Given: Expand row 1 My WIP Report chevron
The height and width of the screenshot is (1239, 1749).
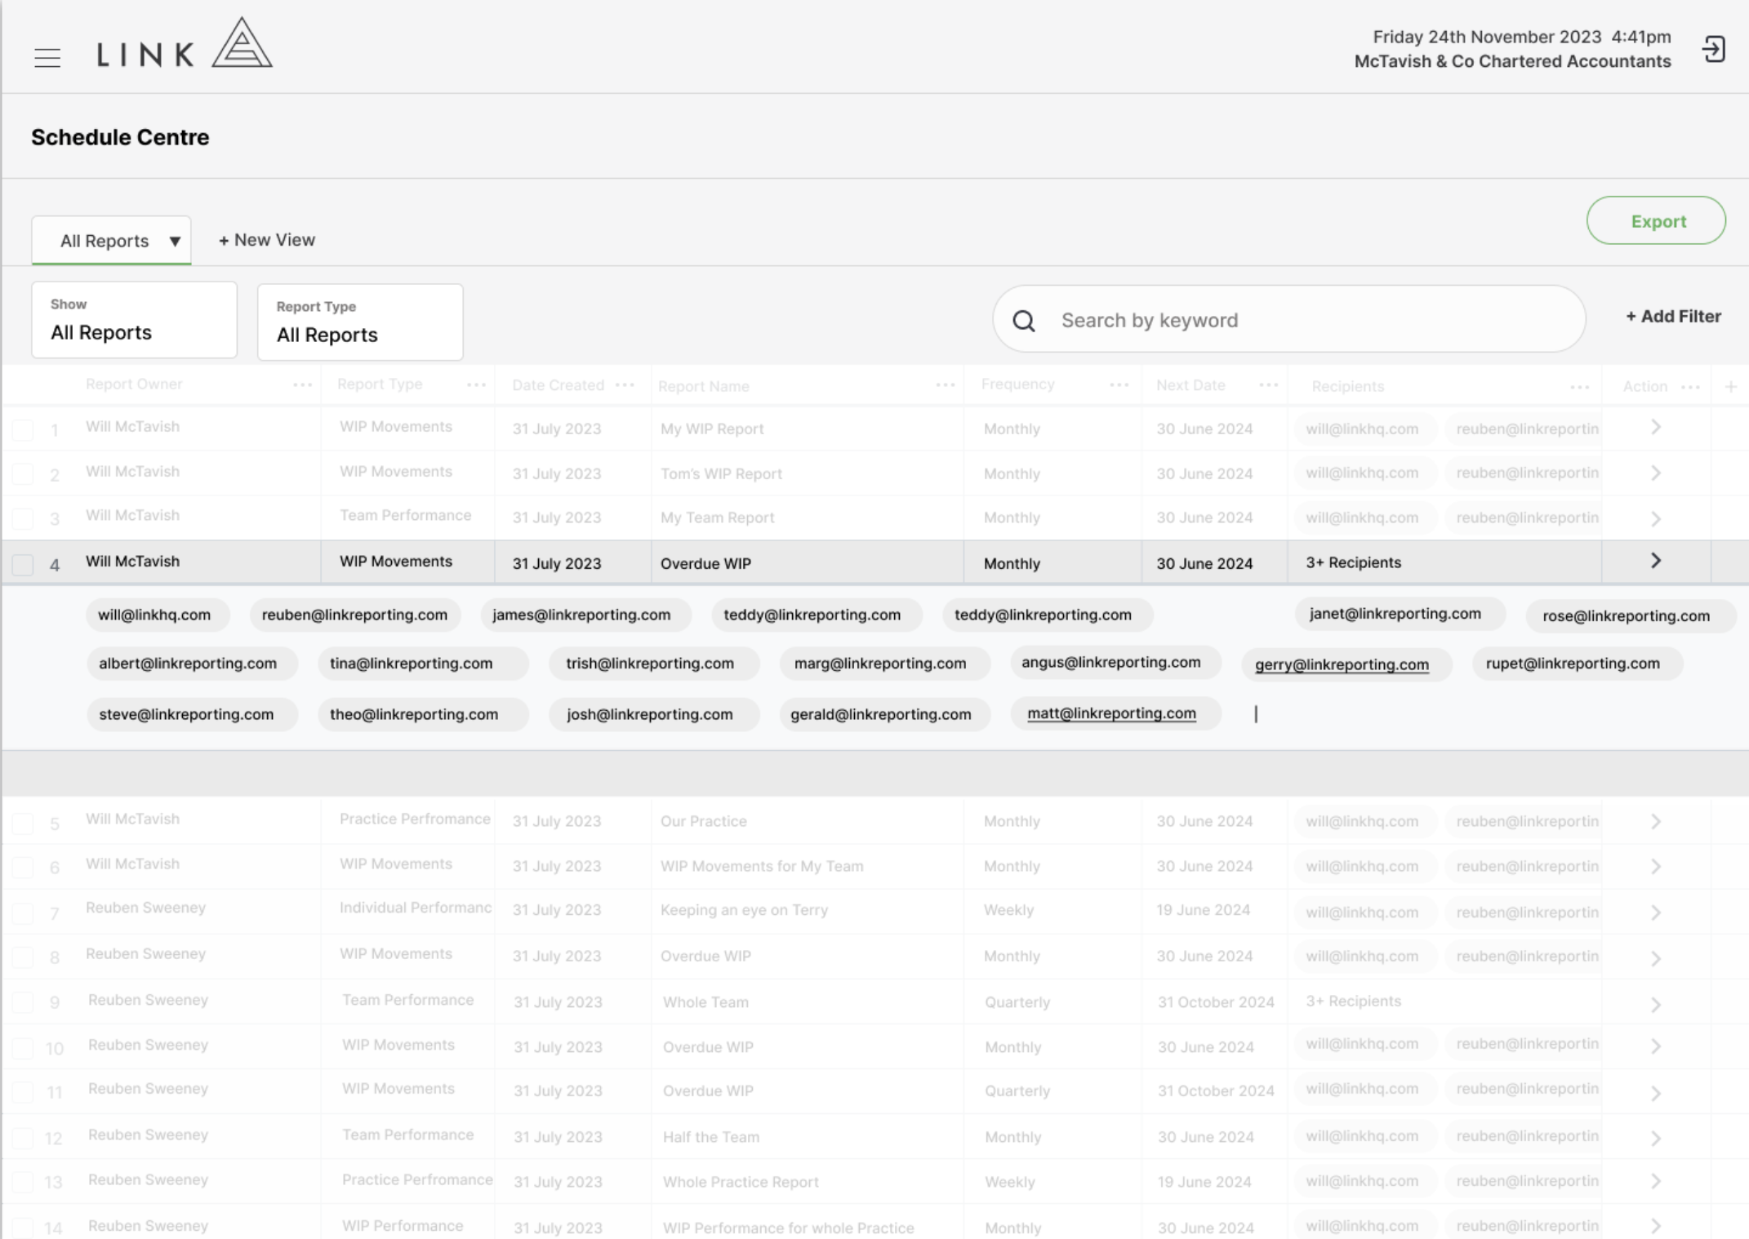Looking at the screenshot, I should 1656,428.
